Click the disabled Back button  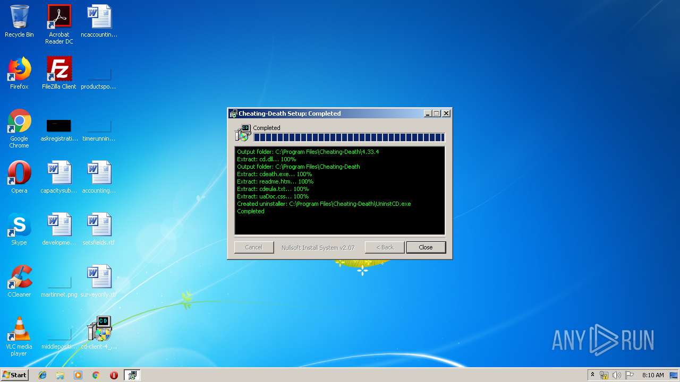(x=385, y=247)
